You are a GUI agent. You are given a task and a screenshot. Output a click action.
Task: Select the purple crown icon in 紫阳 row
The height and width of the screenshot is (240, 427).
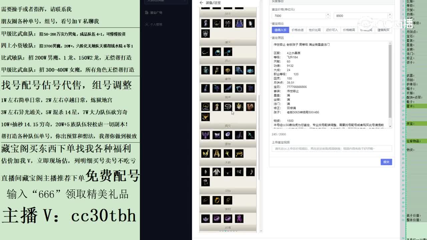pyautogui.click(x=205, y=219)
